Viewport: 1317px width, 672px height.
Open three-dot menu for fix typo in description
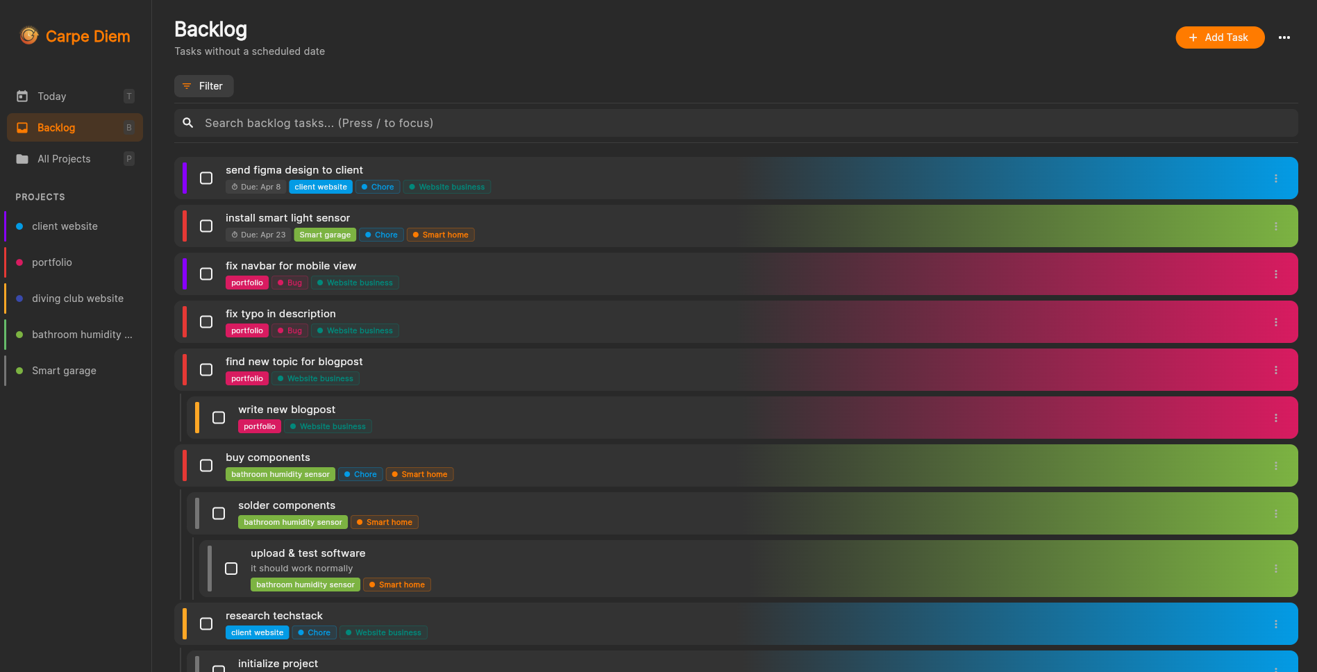point(1275,322)
